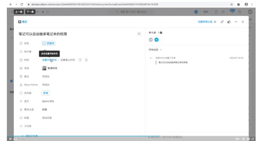Toggle the video volume speaker icon
258x141 pixels.
pos(243,139)
